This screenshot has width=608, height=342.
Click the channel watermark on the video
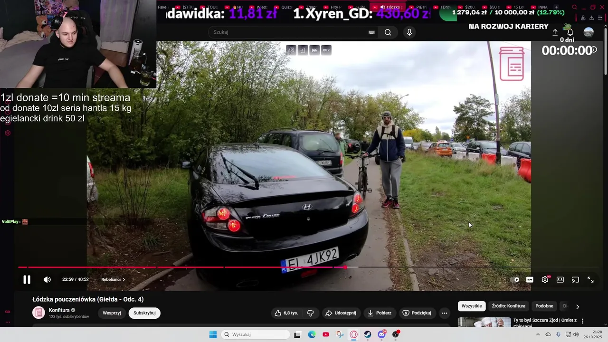[x=512, y=64]
